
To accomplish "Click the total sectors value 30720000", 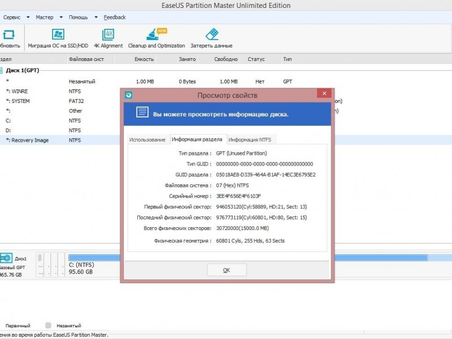I will click(x=242, y=228).
